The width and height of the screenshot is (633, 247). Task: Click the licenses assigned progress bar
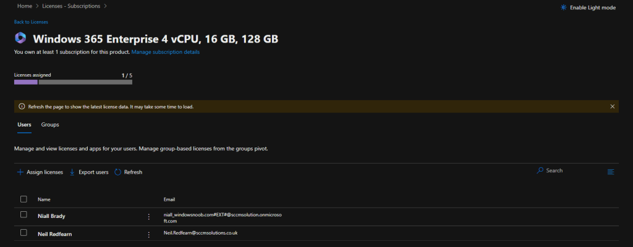73,82
